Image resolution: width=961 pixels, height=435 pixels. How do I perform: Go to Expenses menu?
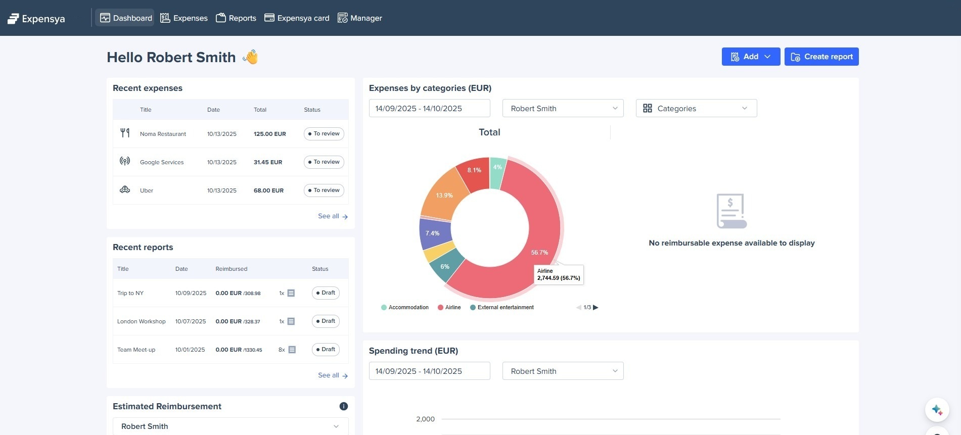184,18
